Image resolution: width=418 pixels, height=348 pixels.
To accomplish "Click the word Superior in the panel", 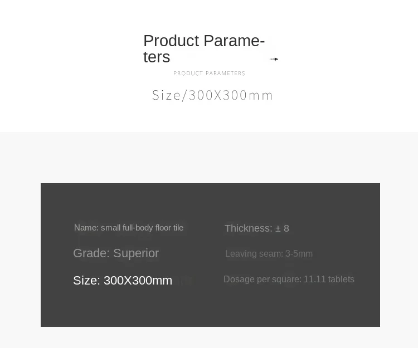I will click(x=136, y=253).
